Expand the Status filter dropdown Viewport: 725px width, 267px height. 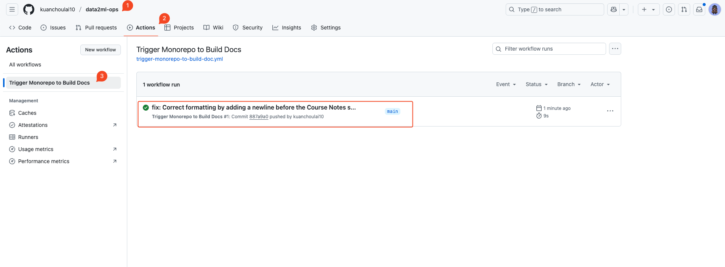point(537,84)
